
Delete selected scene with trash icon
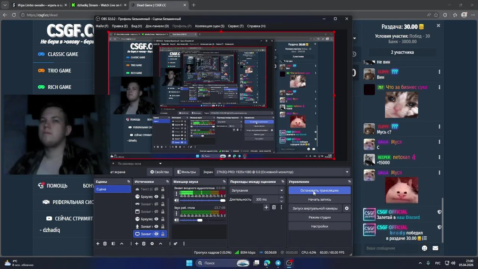point(105,244)
